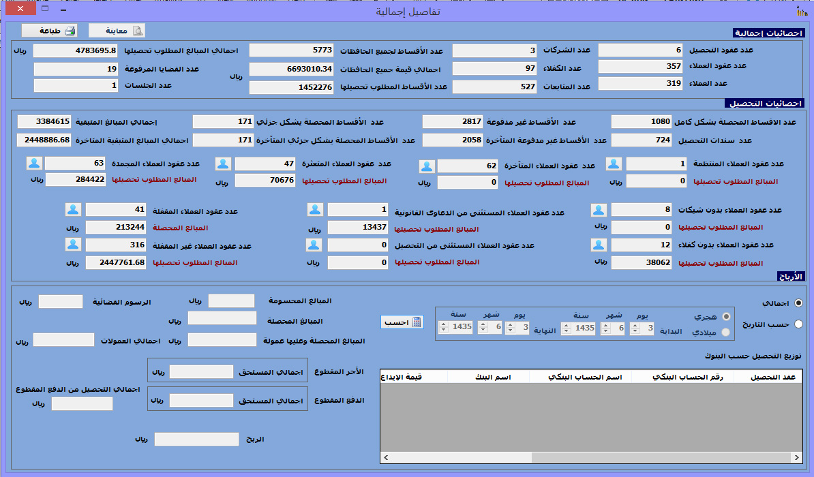The image size is (814, 477).
Task: Click the person icon beside العملاء بدون شيكات
Action: (599, 210)
